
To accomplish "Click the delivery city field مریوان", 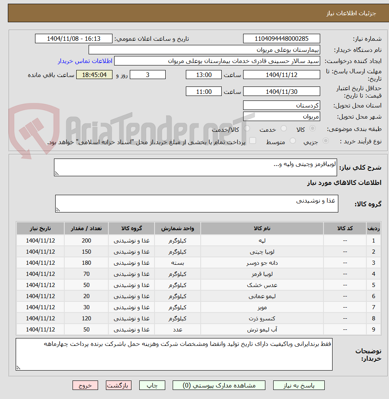I will tap(281, 117).
